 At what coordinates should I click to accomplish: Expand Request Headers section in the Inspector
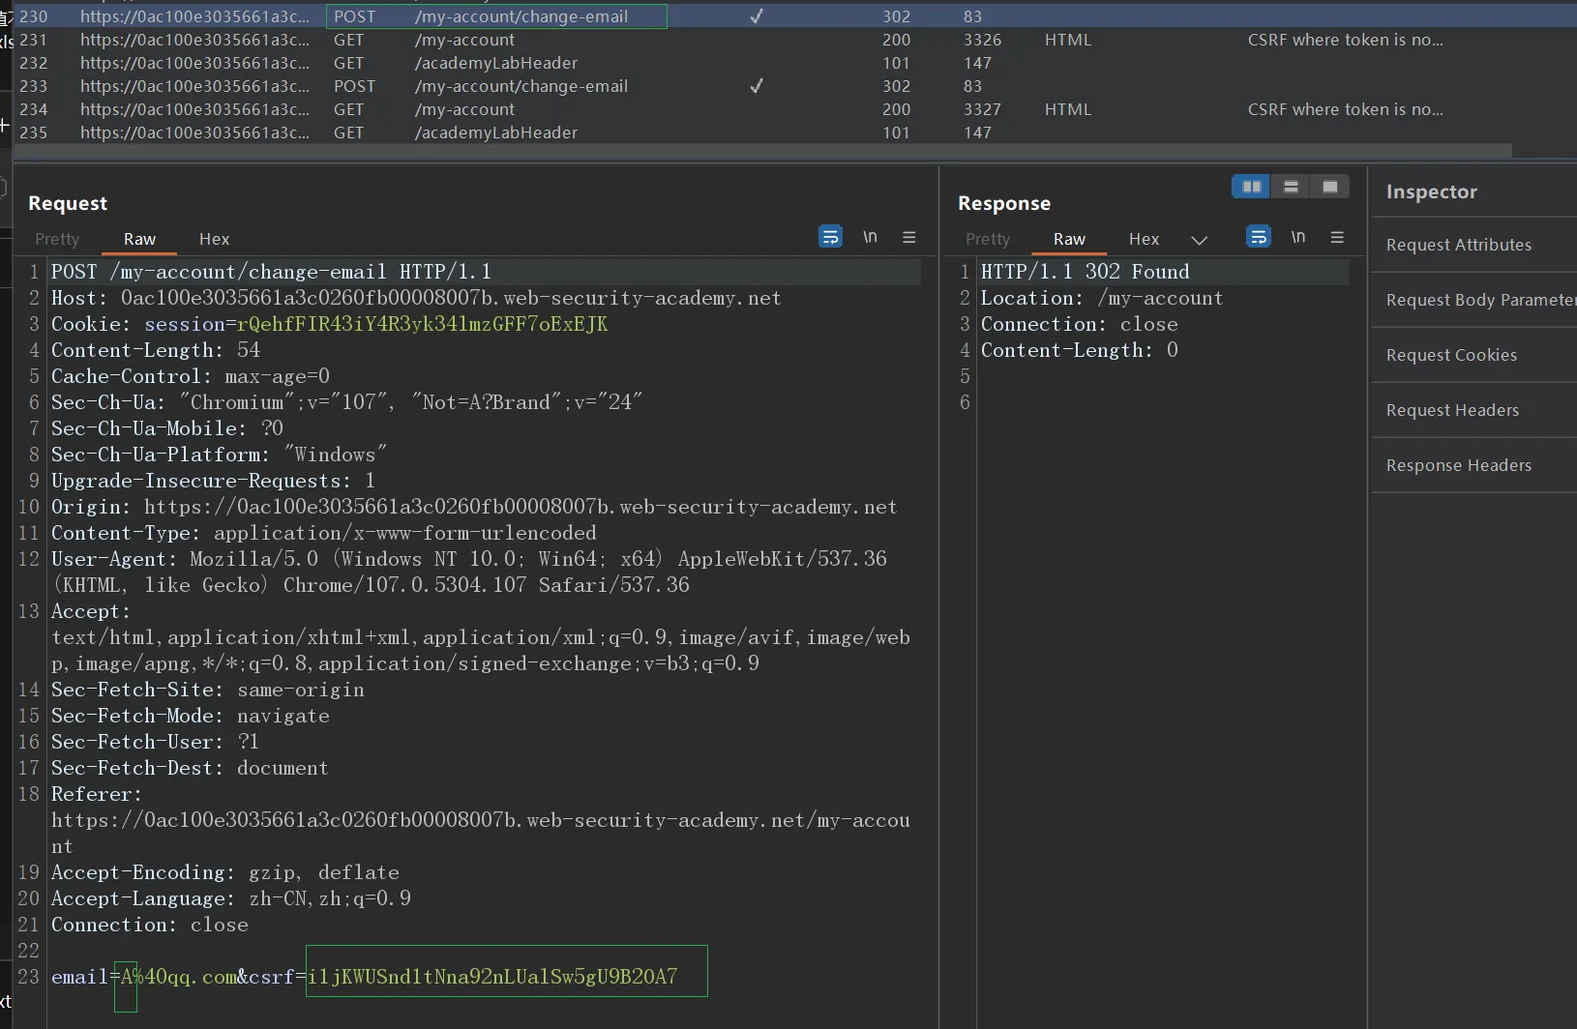click(x=1452, y=410)
